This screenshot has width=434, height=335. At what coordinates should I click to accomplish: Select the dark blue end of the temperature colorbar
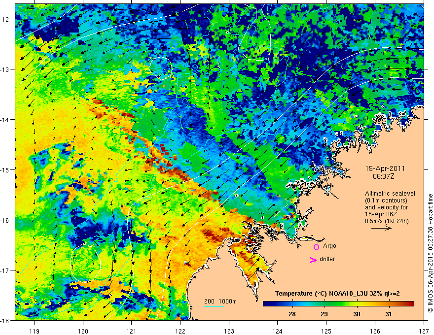coord(268,304)
